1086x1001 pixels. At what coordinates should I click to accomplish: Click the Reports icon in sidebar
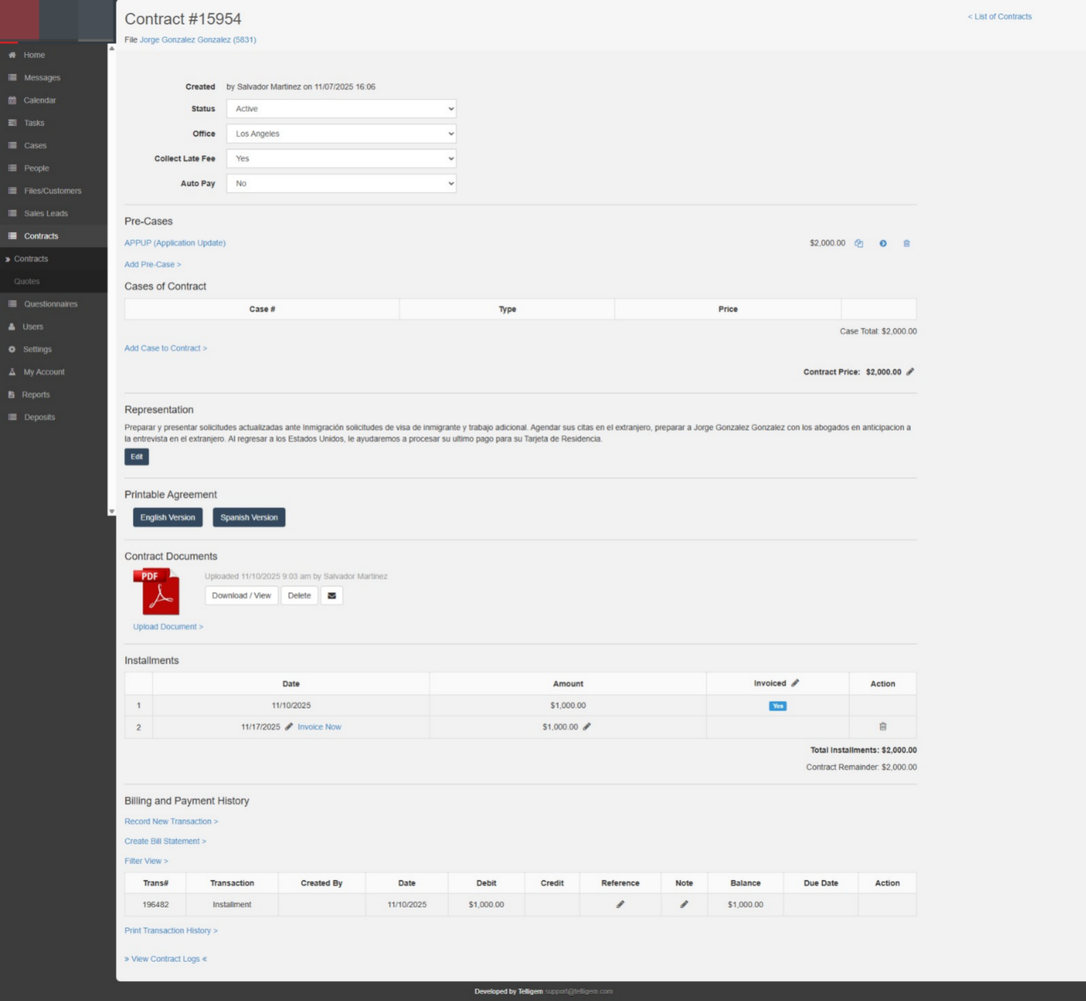coord(12,395)
